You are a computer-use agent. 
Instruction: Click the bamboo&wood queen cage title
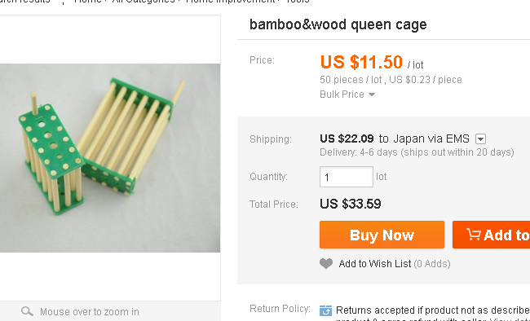click(338, 24)
